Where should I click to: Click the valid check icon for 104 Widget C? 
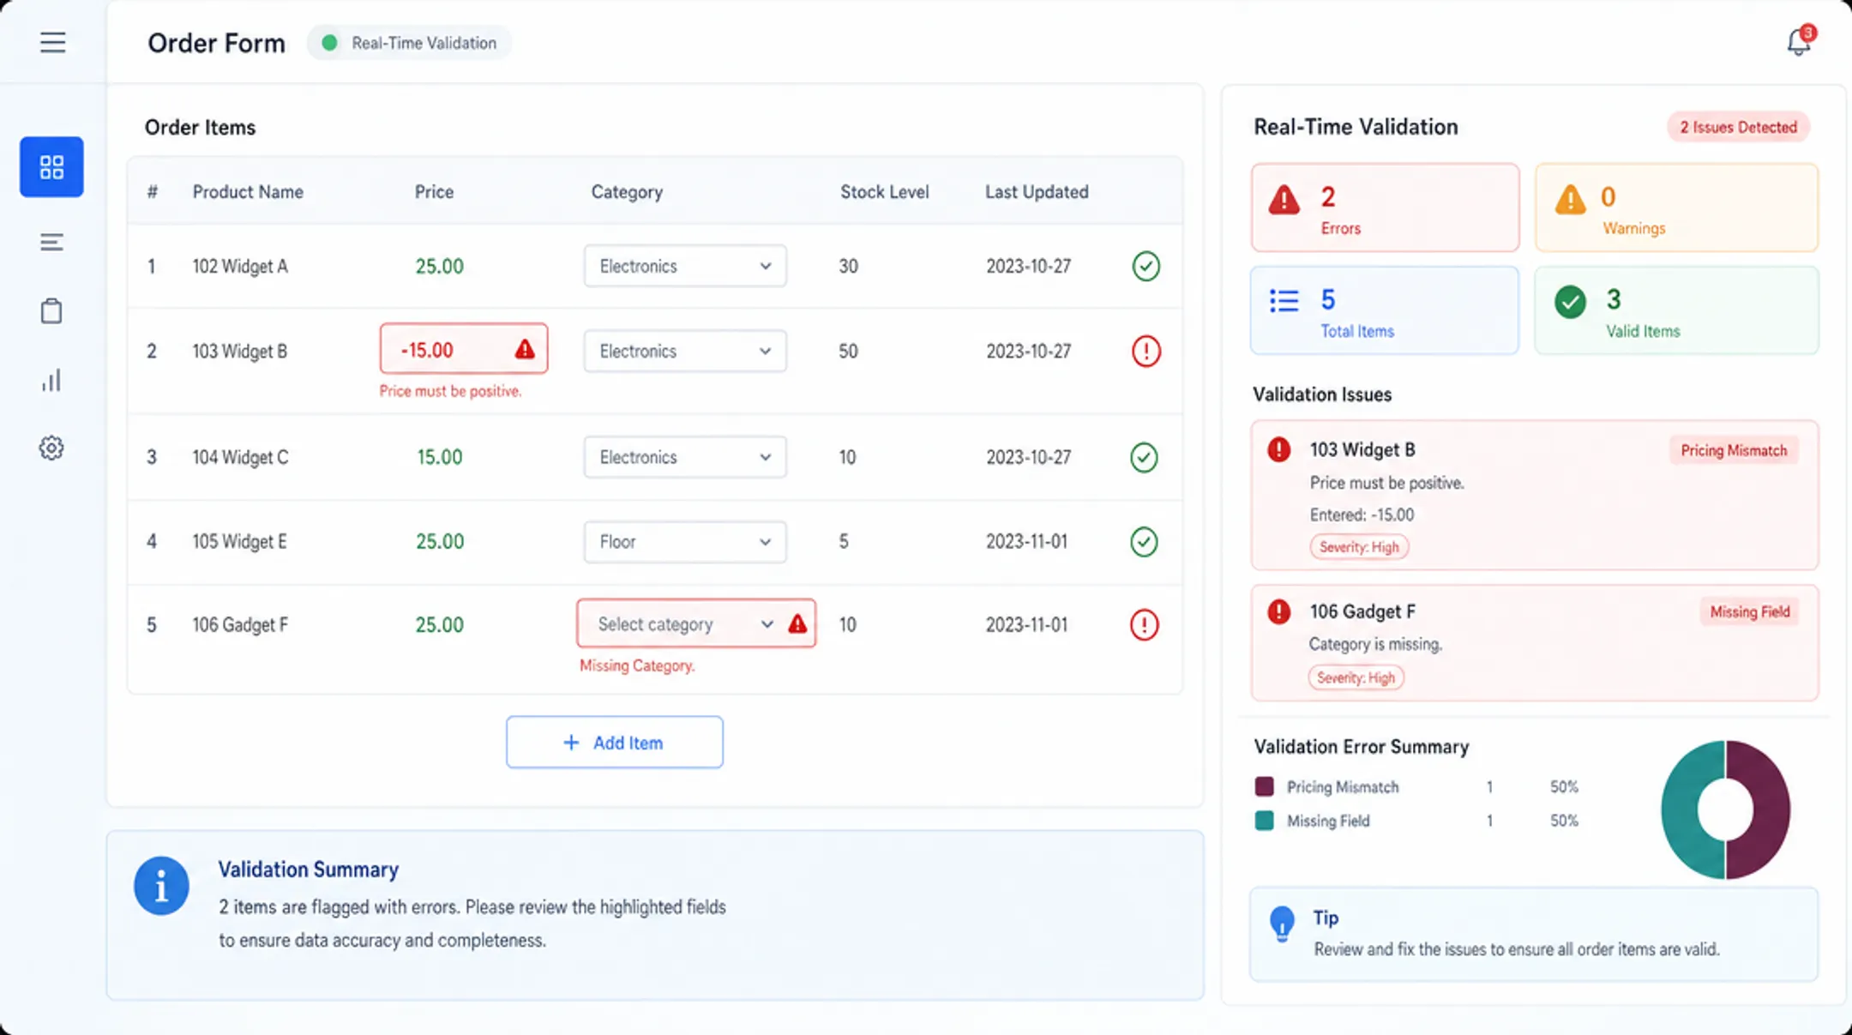tap(1144, 457)
